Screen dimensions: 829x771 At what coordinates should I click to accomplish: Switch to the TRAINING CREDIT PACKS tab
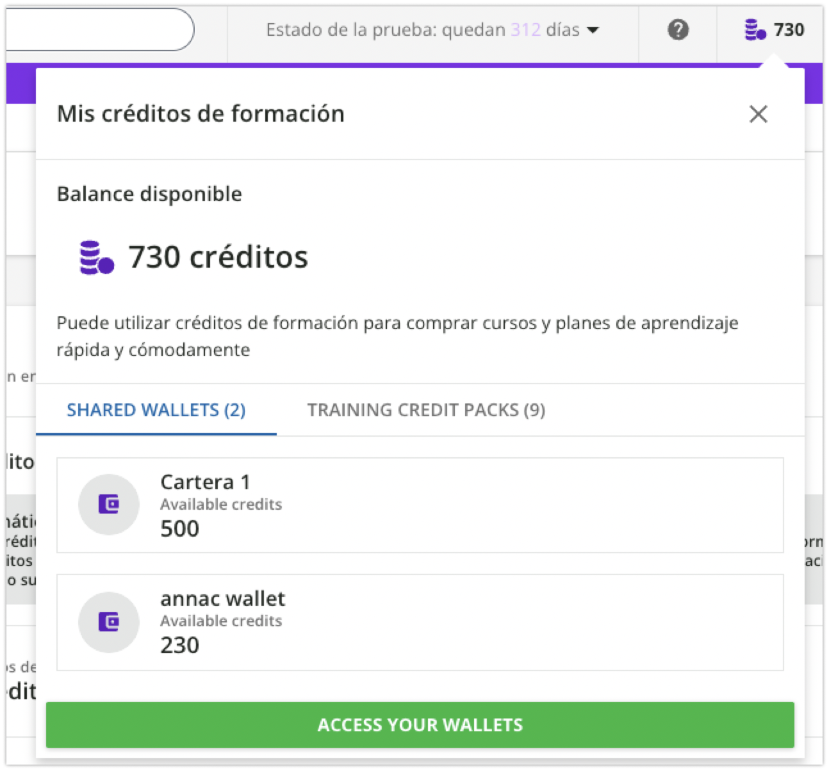426,410
